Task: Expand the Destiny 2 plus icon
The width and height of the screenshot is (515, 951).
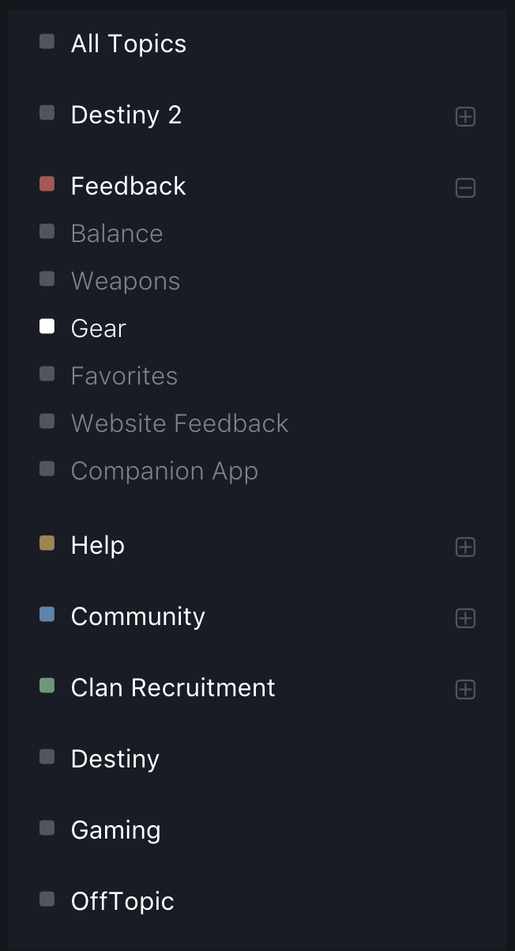Action: (465, 117)
